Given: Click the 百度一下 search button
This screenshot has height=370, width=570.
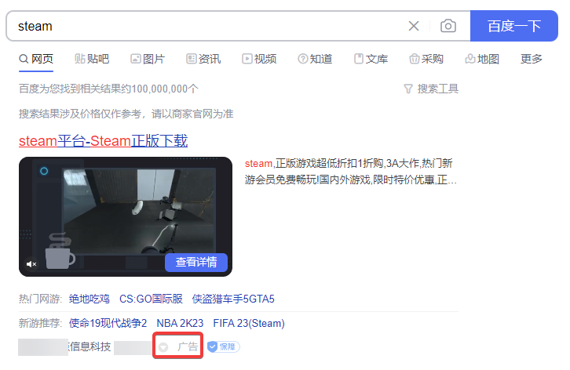Looking at the screenshot, I should [514, 26].
